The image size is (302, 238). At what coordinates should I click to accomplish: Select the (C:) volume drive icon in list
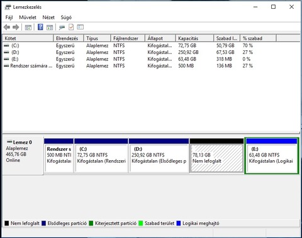(7, 45)
